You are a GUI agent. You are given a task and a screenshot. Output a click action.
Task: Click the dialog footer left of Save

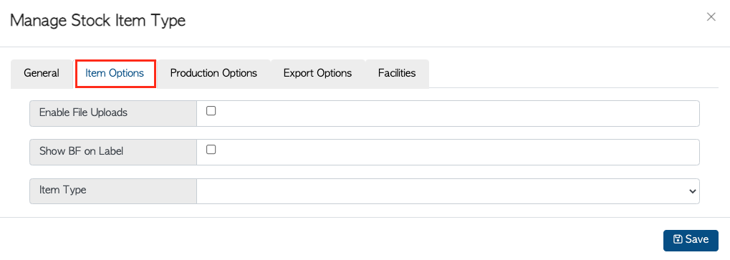coord(330,239)
